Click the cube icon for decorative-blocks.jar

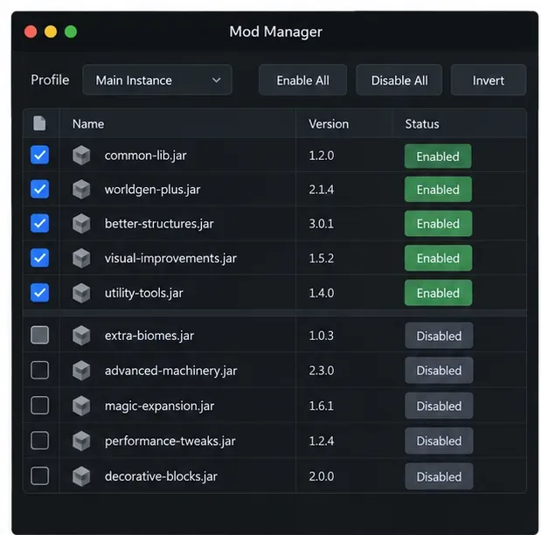tap(81, 476)
